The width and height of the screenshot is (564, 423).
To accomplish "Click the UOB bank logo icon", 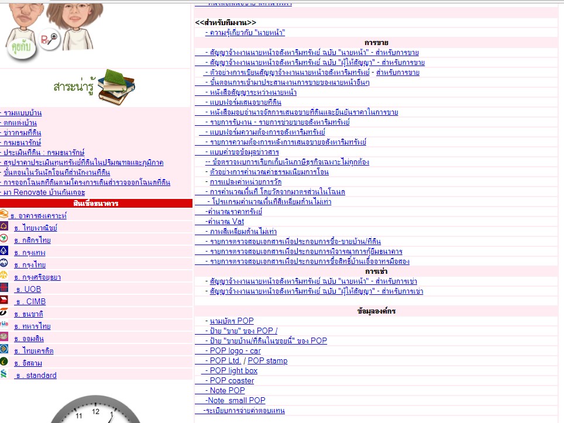I will pos(5,288).
